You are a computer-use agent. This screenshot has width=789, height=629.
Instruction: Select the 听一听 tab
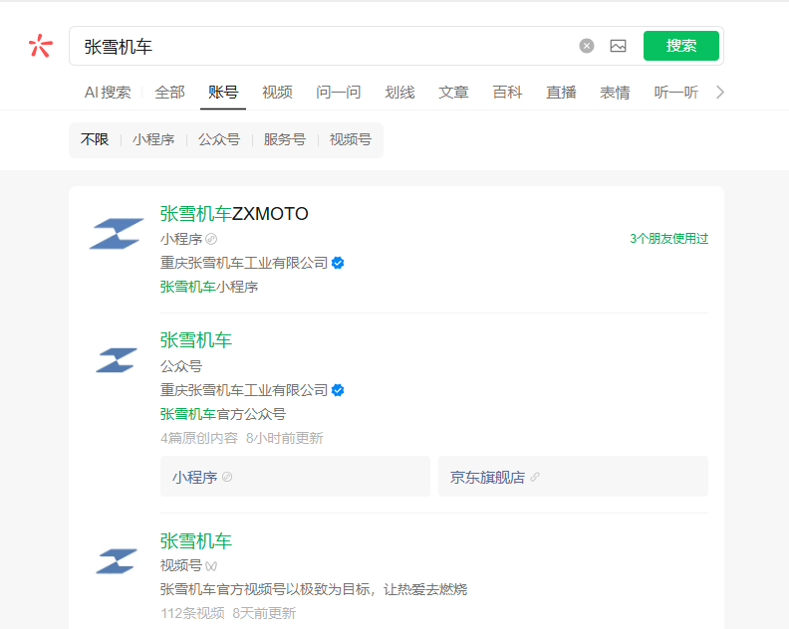click(675, 92)
